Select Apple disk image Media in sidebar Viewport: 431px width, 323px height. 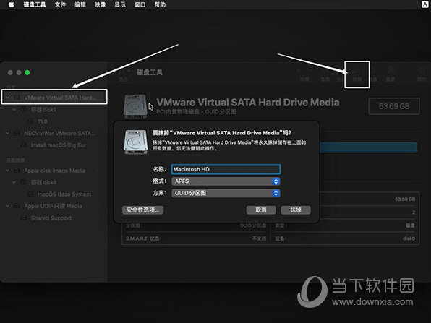[54, 171]
